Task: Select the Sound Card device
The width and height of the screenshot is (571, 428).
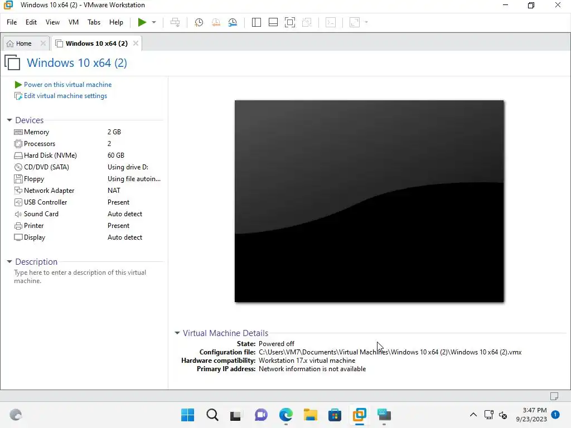Action: coord(88,214)
